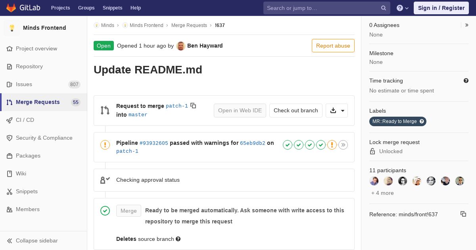Viewport: 476px width, 250px height.
Task: Open Security & Compliance in sidebar
Action: pyautogui.click(x=44, y=138)
